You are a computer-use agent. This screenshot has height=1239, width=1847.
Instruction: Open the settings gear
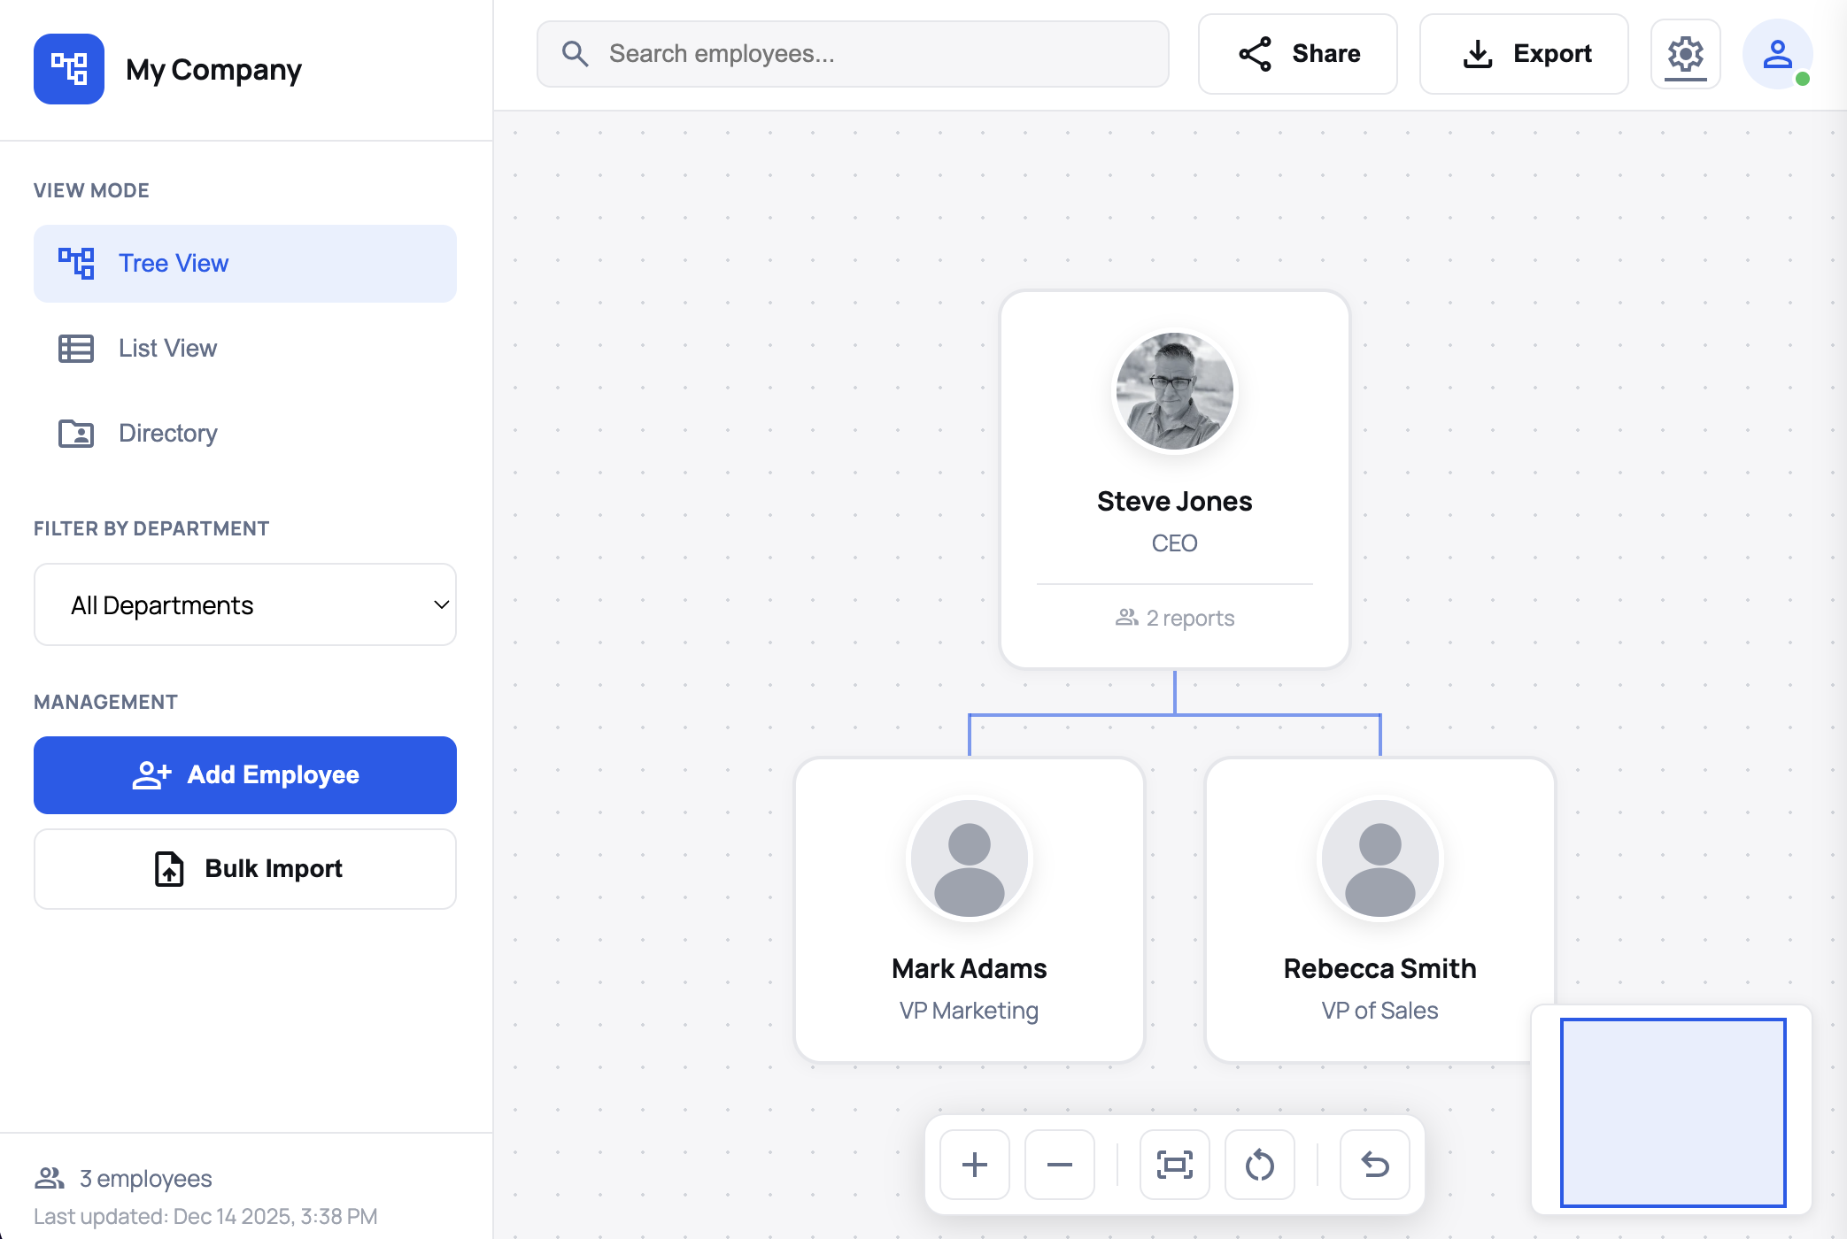pyautogui.click(x=1686, y=55)
